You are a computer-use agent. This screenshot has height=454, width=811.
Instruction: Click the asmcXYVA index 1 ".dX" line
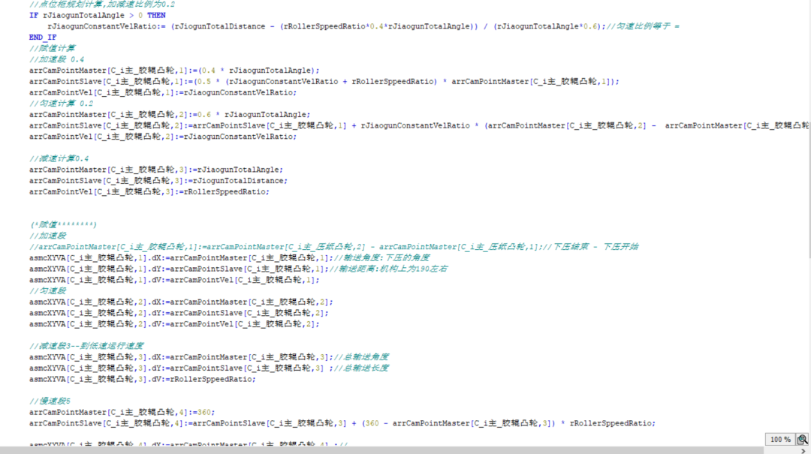(229, 258)
